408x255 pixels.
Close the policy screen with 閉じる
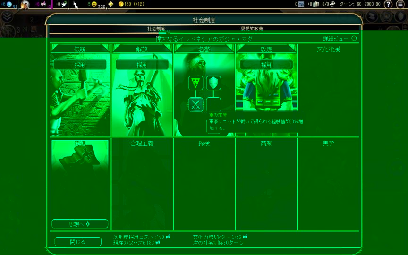[78, 242]
